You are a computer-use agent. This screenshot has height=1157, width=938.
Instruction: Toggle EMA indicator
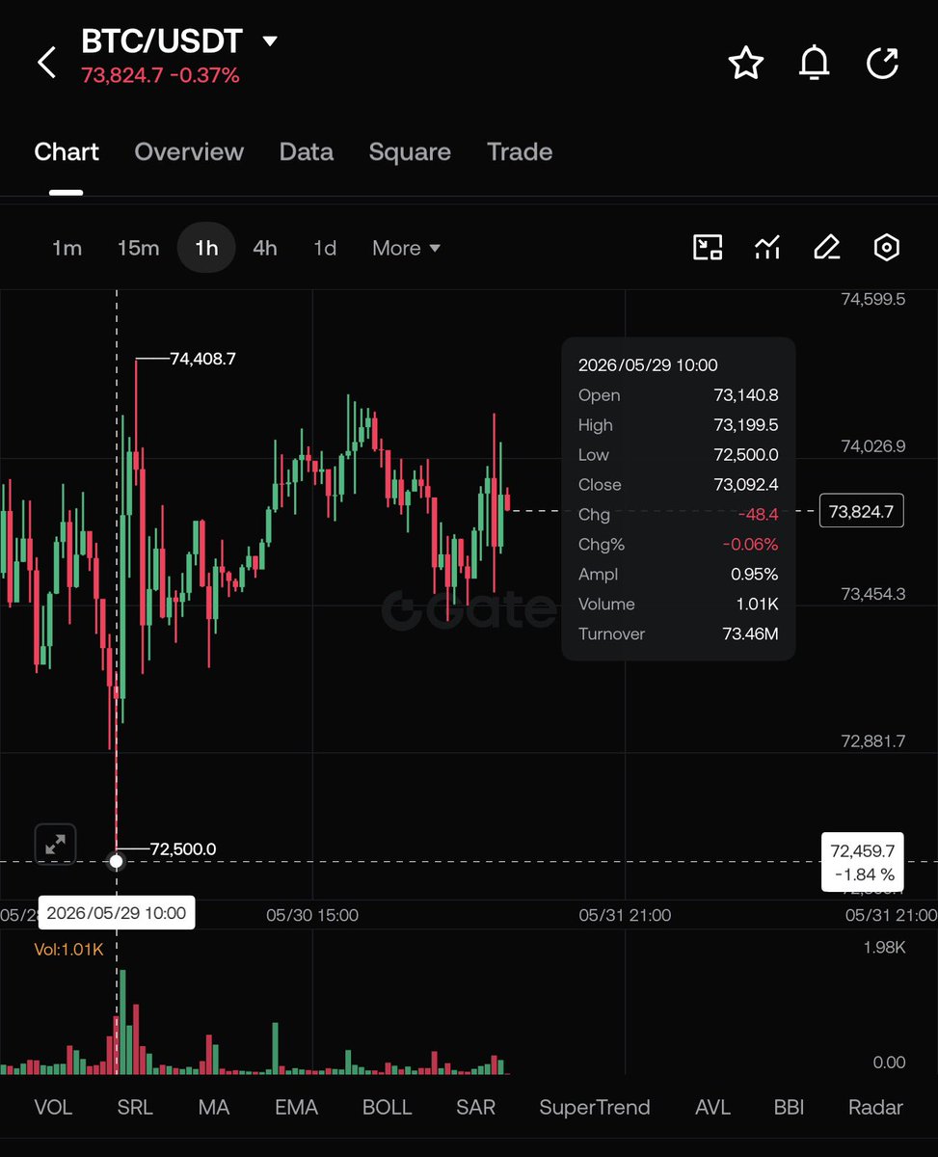296,1107
